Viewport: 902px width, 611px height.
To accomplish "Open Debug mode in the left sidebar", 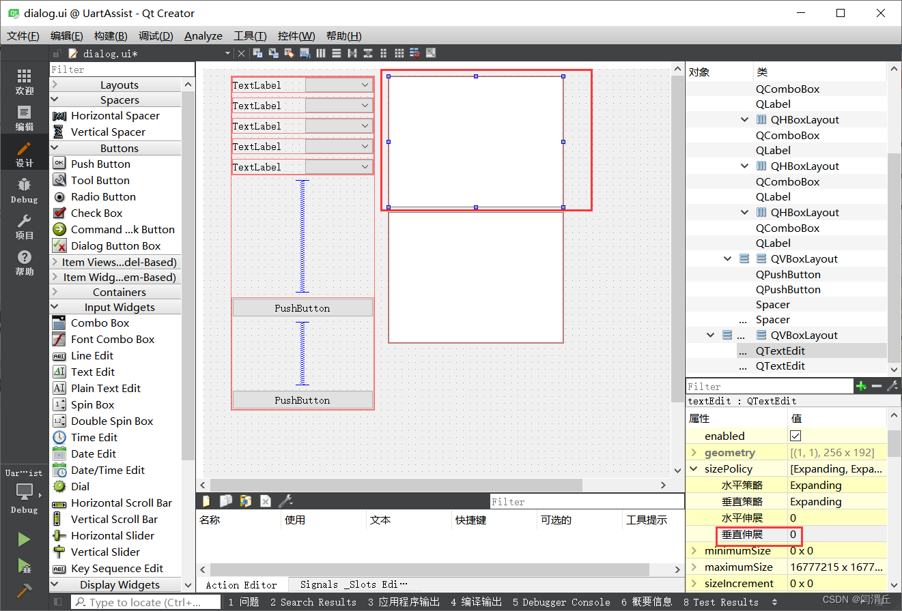I will (x=25, y=190).
